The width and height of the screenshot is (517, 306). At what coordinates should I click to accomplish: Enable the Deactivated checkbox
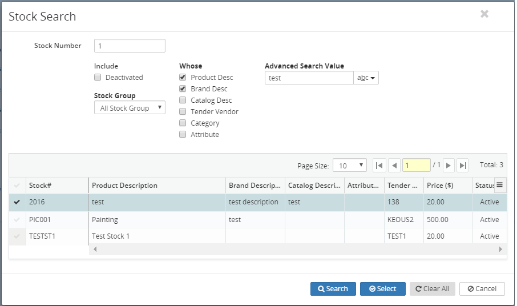click(x=98, y=78)
